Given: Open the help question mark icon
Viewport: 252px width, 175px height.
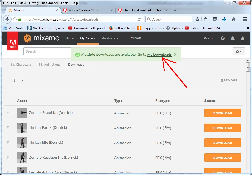Looking at the screenshot, I should [x=222, y=38].
